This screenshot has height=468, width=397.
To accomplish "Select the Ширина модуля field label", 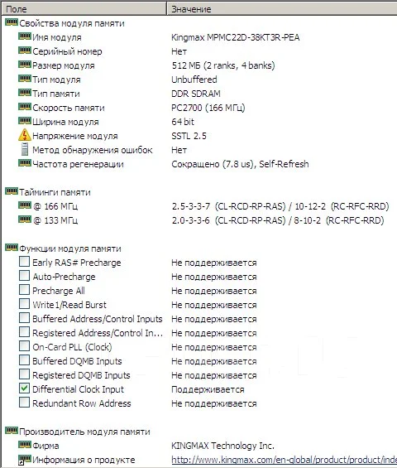I will click(x=65, y=122).
